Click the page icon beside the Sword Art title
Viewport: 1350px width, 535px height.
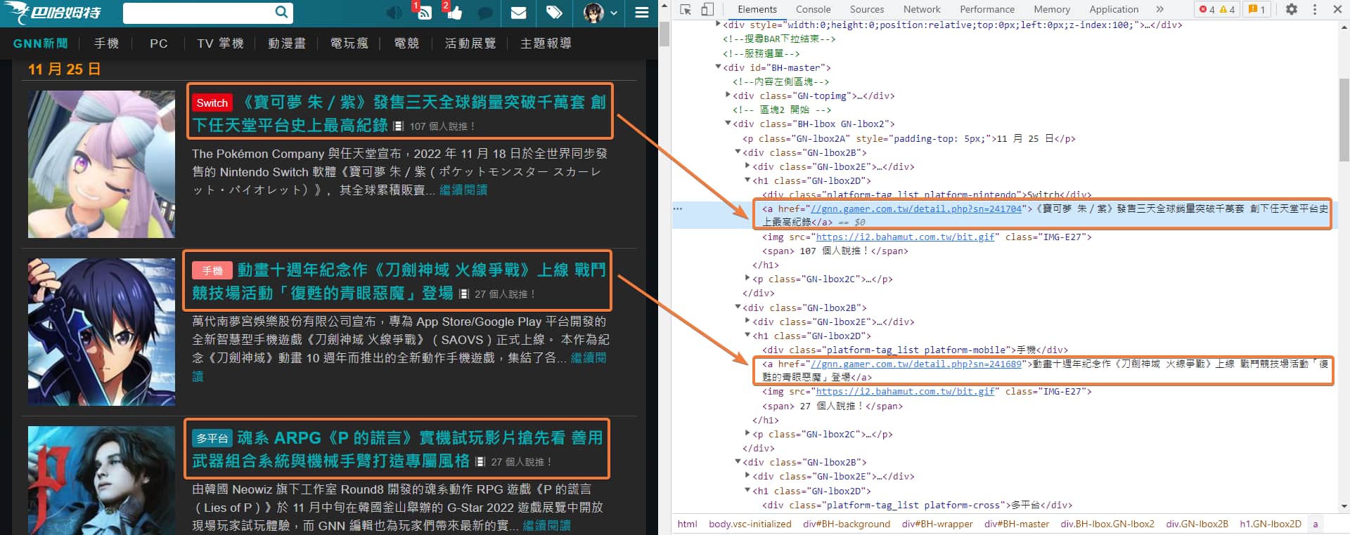click(x=463, y=294)
